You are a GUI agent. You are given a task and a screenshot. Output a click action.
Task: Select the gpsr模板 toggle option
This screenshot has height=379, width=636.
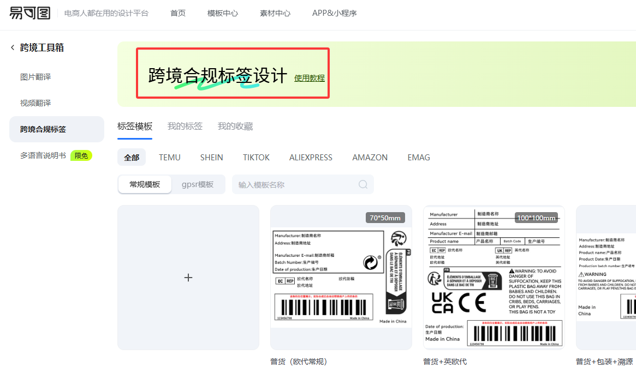coord(198,184)
